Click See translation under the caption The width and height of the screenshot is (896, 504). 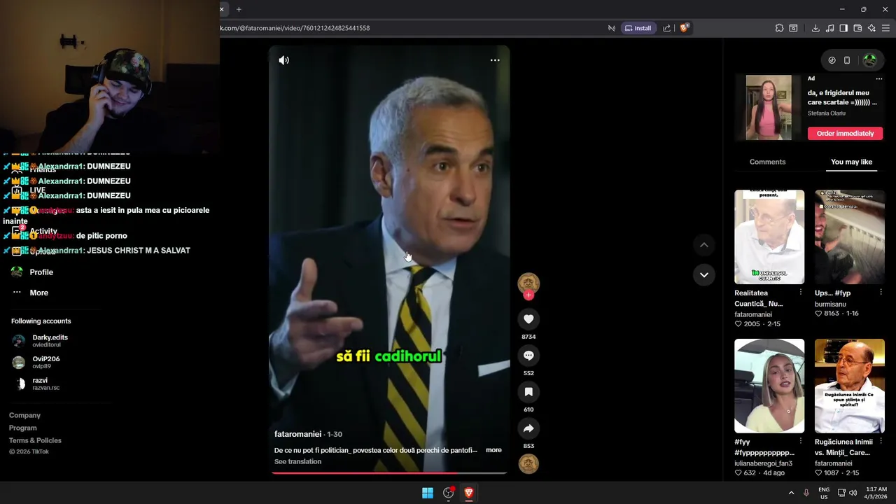(x=297, y=461)
